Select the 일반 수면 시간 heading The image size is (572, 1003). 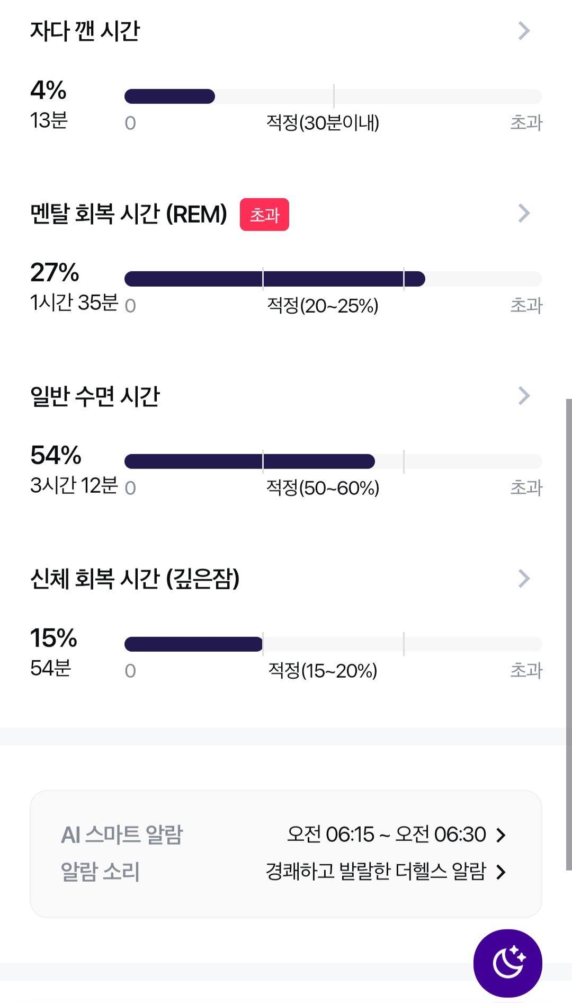(95, 396)
